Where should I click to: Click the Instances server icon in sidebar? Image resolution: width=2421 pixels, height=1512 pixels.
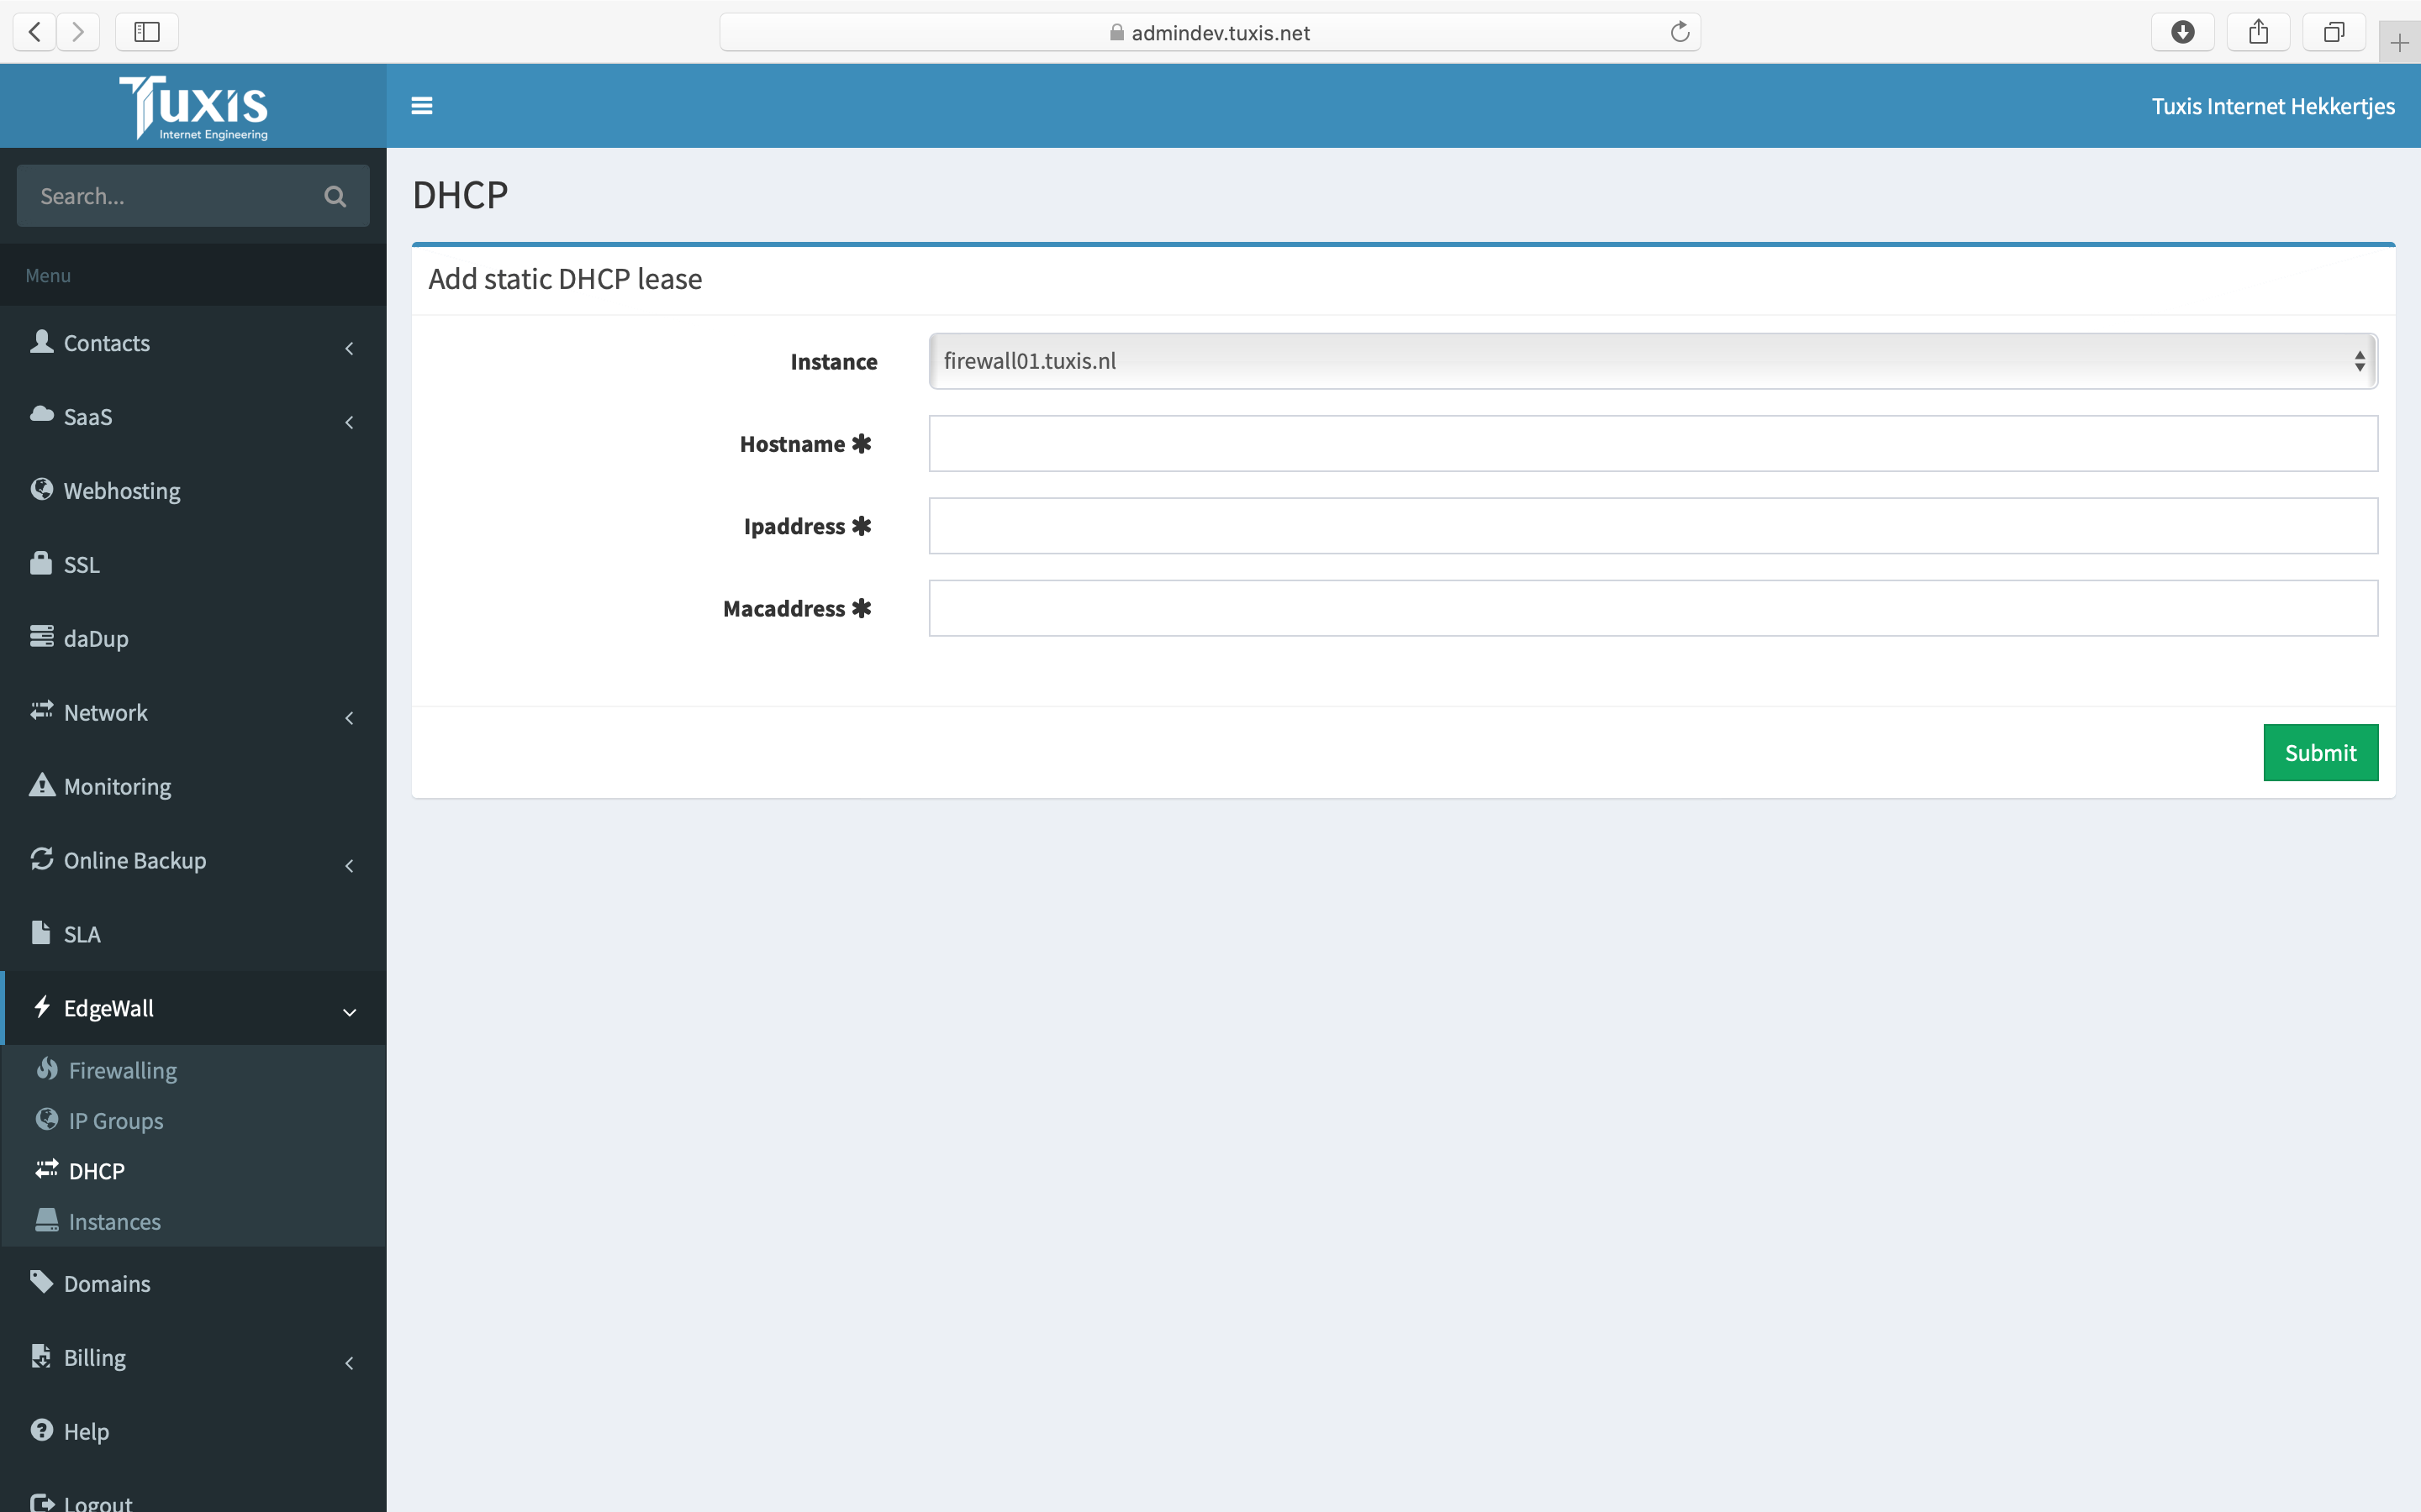[47, 1220]
